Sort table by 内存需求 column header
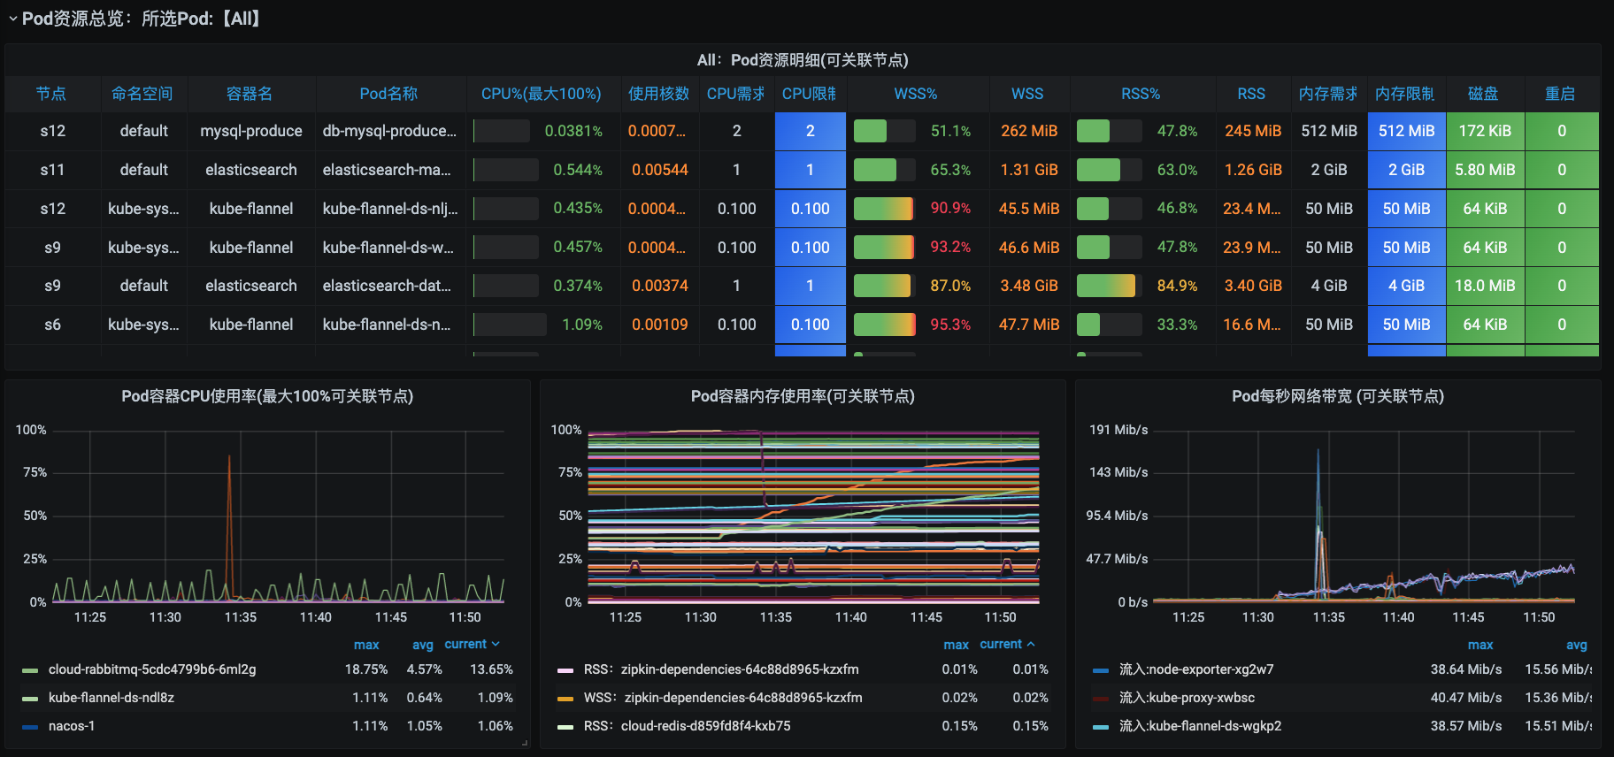The image size is (1614, 757). pyautogui.click(x=1328, y=94)
